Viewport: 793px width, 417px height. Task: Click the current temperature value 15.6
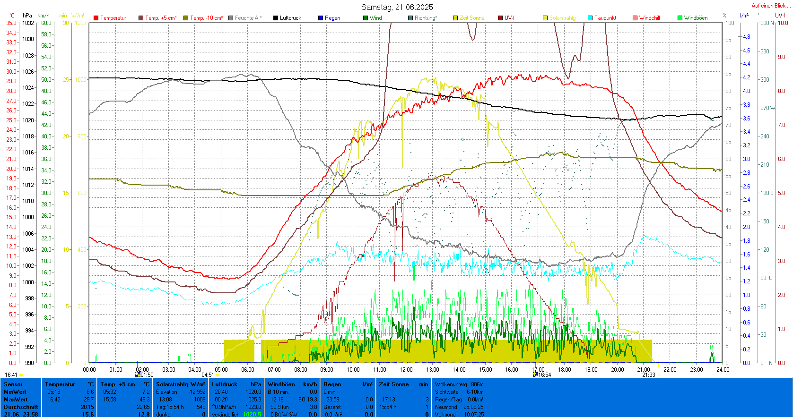click(x=88, y=415)
